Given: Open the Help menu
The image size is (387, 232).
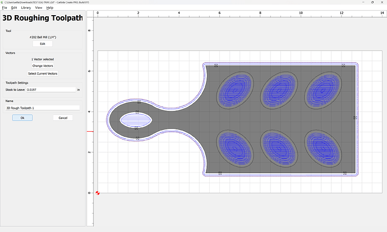Looking at the screenshot, I should point(50,8).
